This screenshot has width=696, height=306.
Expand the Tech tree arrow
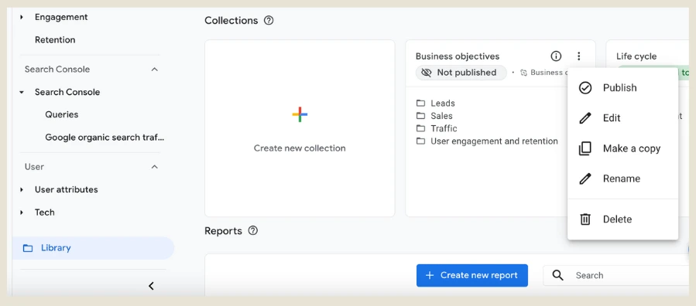(x=22, y=212)
